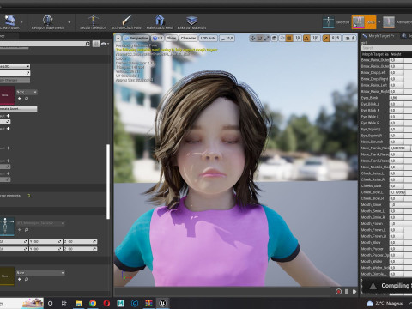Viewport: 412px width, 309px height.
Task: Toggle surface snapping icon in viewport
Action: pyautogui.click(x=282, y=38)
